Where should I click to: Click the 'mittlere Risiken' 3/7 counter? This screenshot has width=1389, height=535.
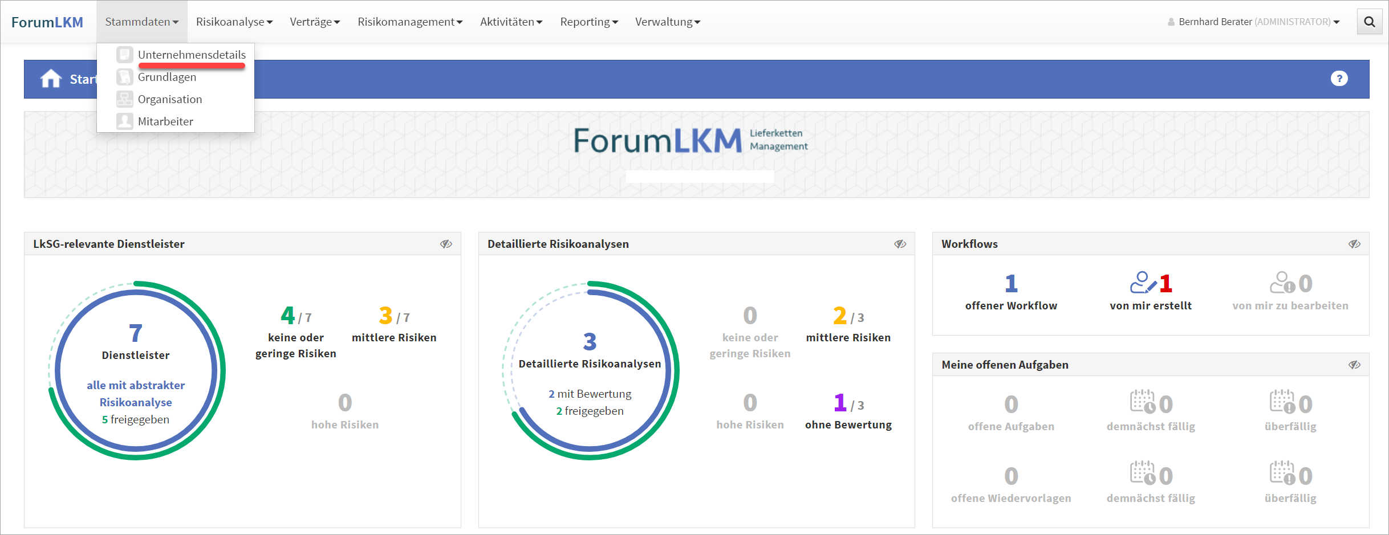(x=394, y=325)
